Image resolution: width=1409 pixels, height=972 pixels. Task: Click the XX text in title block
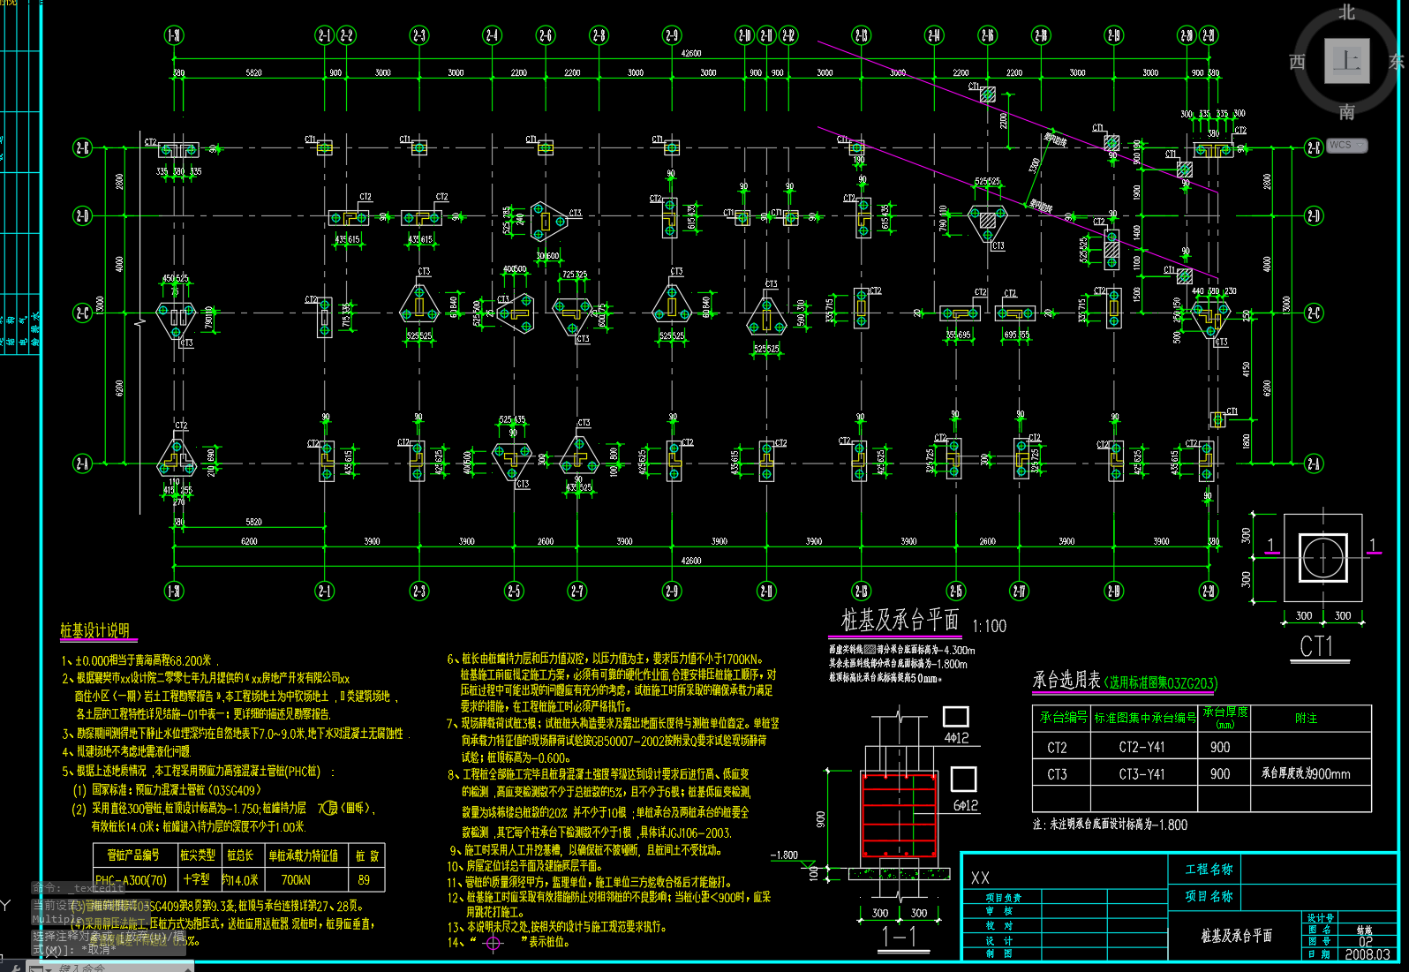point(980,878)
